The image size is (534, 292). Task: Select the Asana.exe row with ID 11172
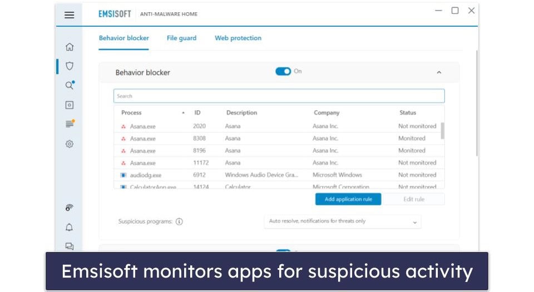[279, 162]
